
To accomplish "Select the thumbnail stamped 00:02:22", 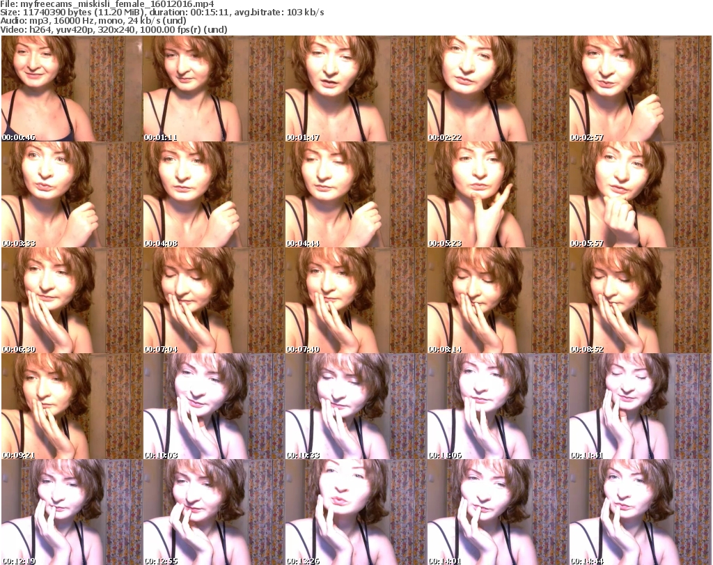I will [498, 88].
